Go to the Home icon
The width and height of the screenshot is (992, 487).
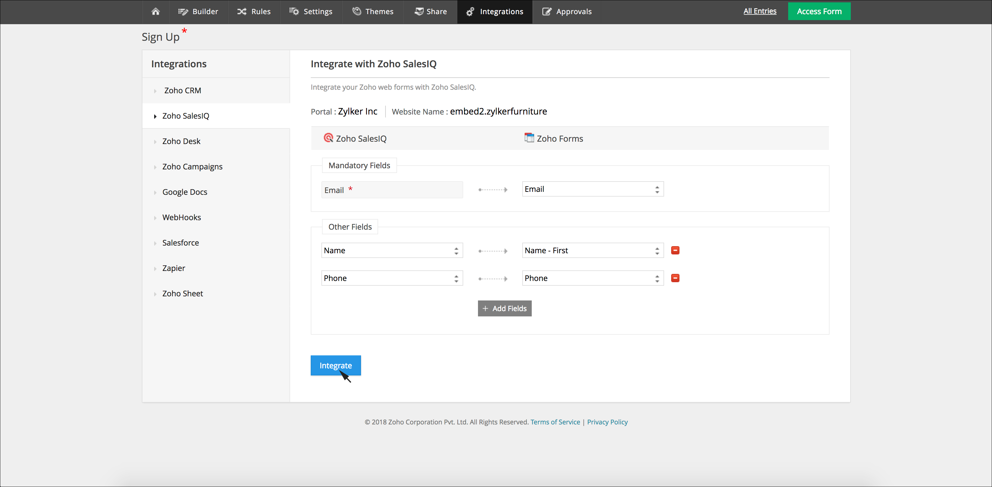(x=156, y=12)
